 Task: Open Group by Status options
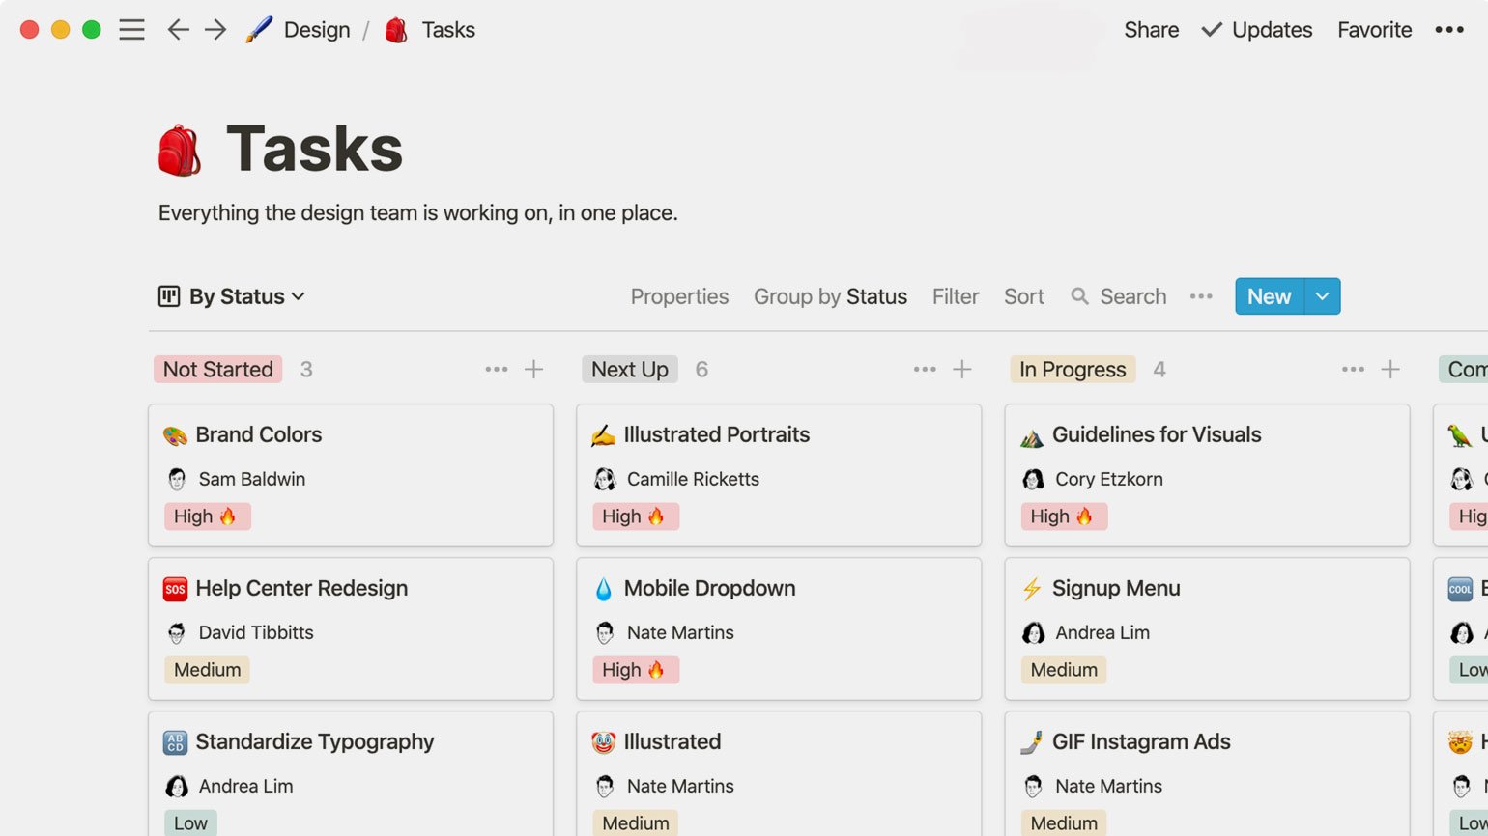(830, 296)
